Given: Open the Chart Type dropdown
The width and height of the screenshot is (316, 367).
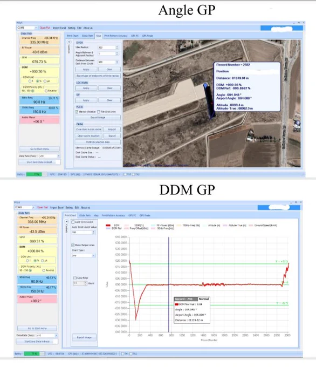Looking at the screenshot, I should [93, 255].
